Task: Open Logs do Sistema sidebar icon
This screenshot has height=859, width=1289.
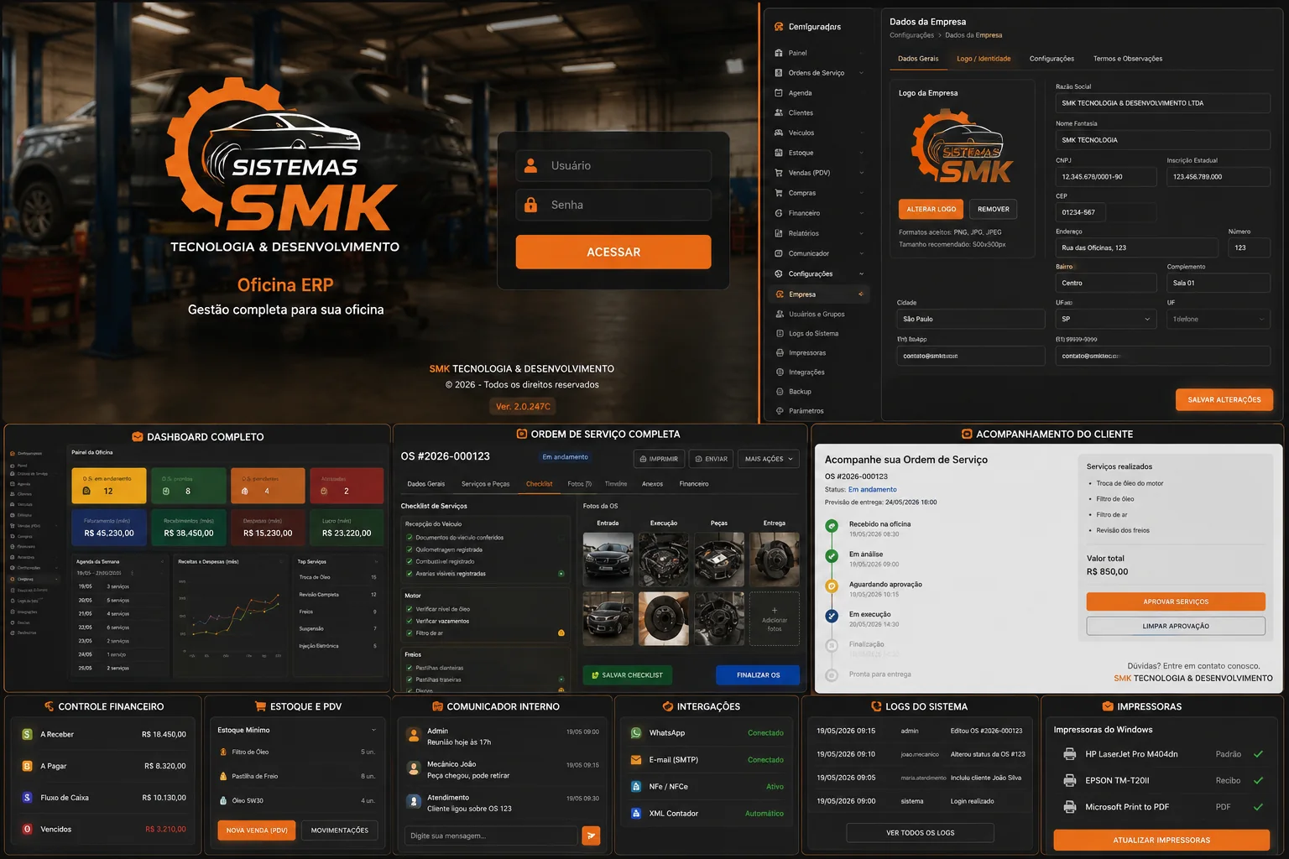Action: [780, 334]
